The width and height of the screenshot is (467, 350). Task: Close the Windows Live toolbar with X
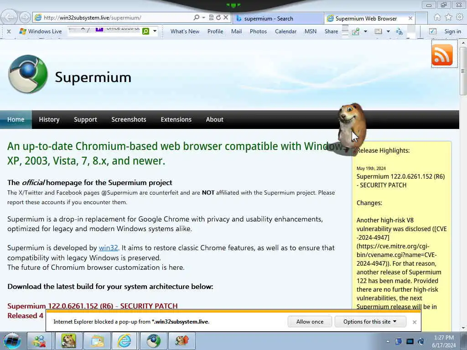coord(9,31)
